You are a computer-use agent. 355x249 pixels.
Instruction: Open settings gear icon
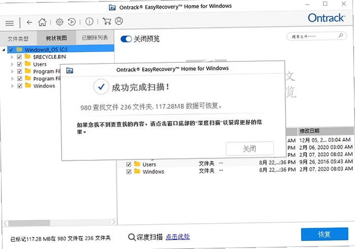coord(59,22)
